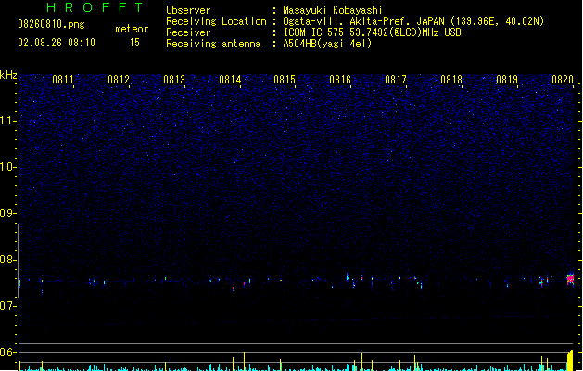Viewport: 583px width, 371px height.
Task: Click the 0.7 frequency axis label
Action: click(x=8, y=306)
